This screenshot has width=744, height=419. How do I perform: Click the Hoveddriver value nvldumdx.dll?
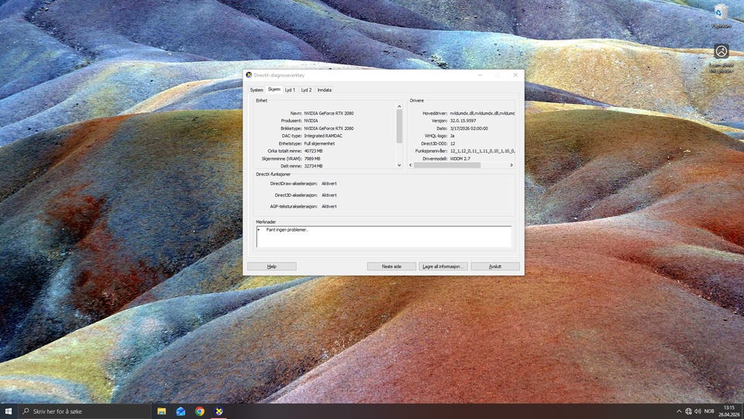pyautogui.click(x=482, y=113)
